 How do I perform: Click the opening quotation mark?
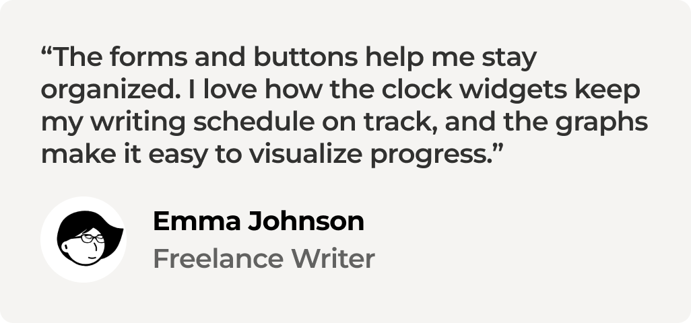tap(46, 50)
